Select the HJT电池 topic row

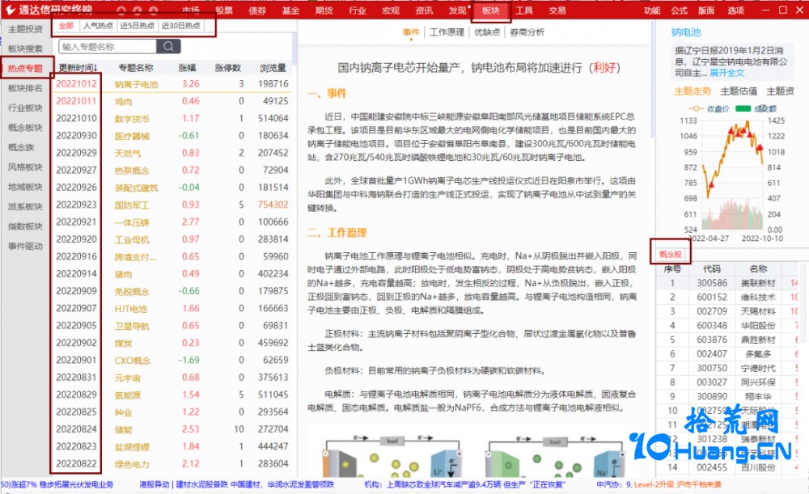coord(172,308)
